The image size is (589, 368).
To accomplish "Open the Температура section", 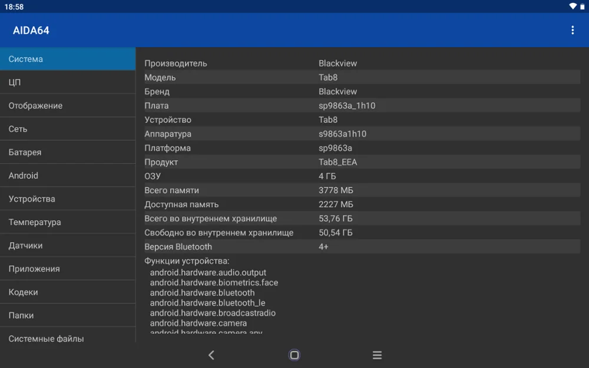I will pos(68,222).
